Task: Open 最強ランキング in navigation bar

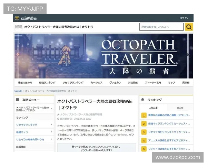Action: click(x=47, y=83)
